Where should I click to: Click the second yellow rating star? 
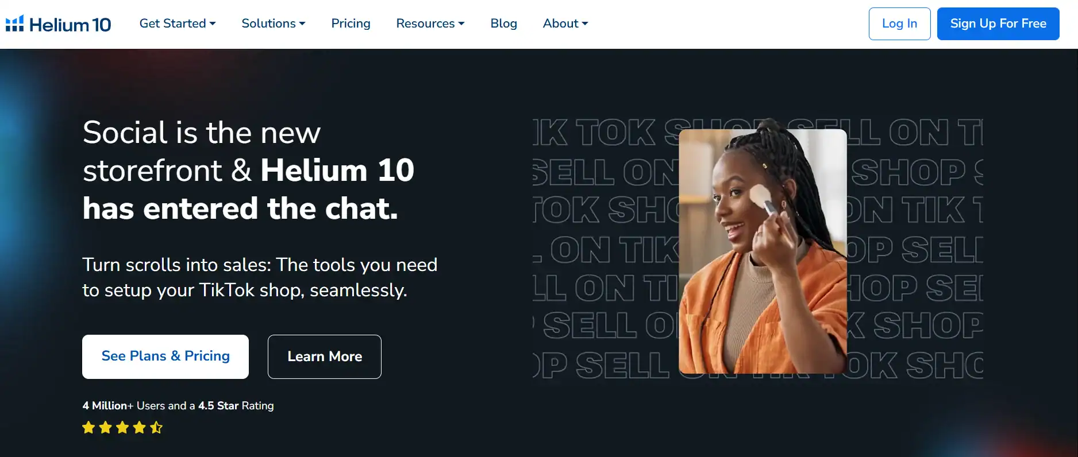pyautogui.click(x=106, y=427)
